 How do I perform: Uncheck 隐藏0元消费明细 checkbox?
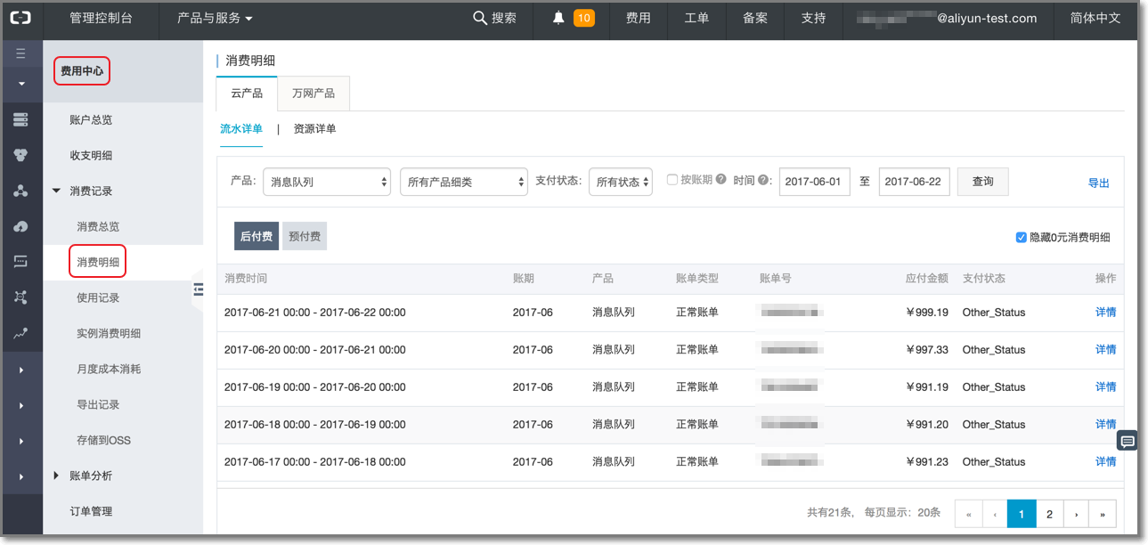click(x=1022, y=237)
